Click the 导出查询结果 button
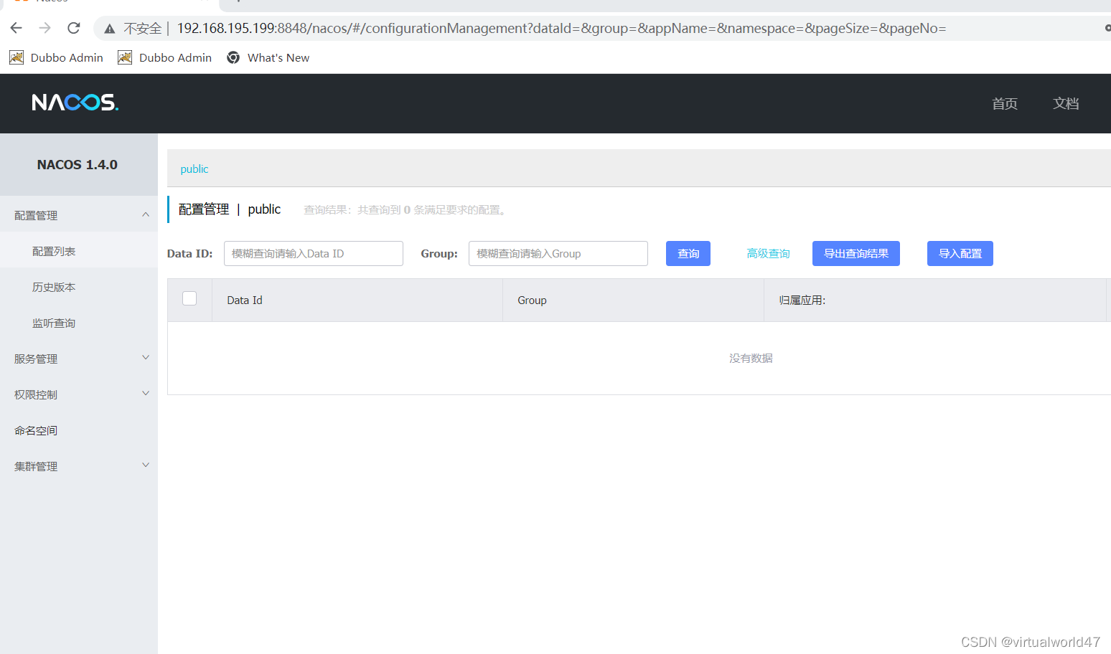The width and height of the screenshot is (1111, 654). pos(856,253)
